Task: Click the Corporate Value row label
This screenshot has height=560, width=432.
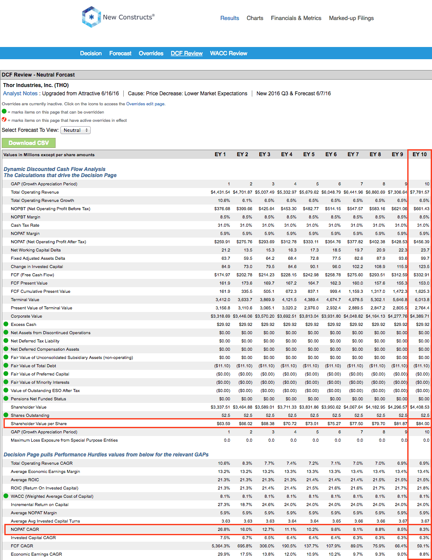Action: (26, 316)
